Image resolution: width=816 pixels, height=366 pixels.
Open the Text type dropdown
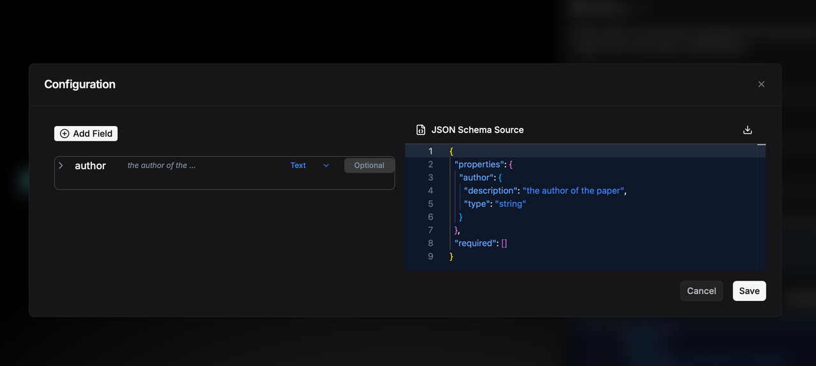pyautogui.click(x=298, y=165)
